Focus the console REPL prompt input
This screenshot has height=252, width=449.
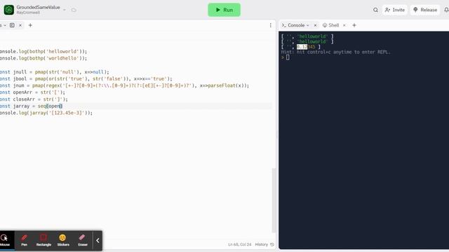point(288,57)
